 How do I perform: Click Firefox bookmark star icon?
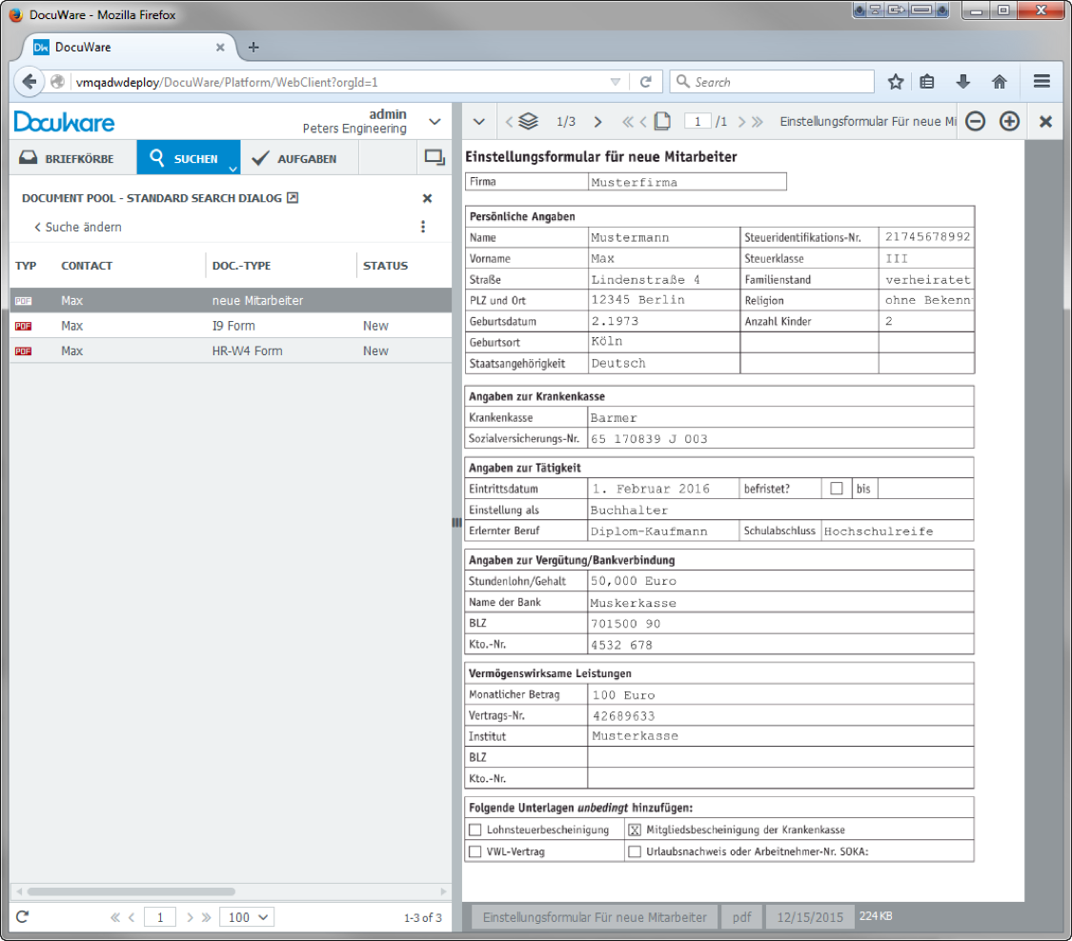pyautogui.click(x=896, y=82)
